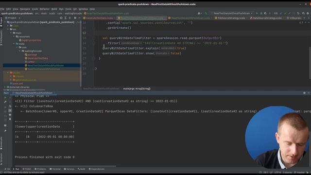The width and height of the screenshot is (311, 175).
Task: Click UTF-8 encoding in status bar
Action: (277, 173)
